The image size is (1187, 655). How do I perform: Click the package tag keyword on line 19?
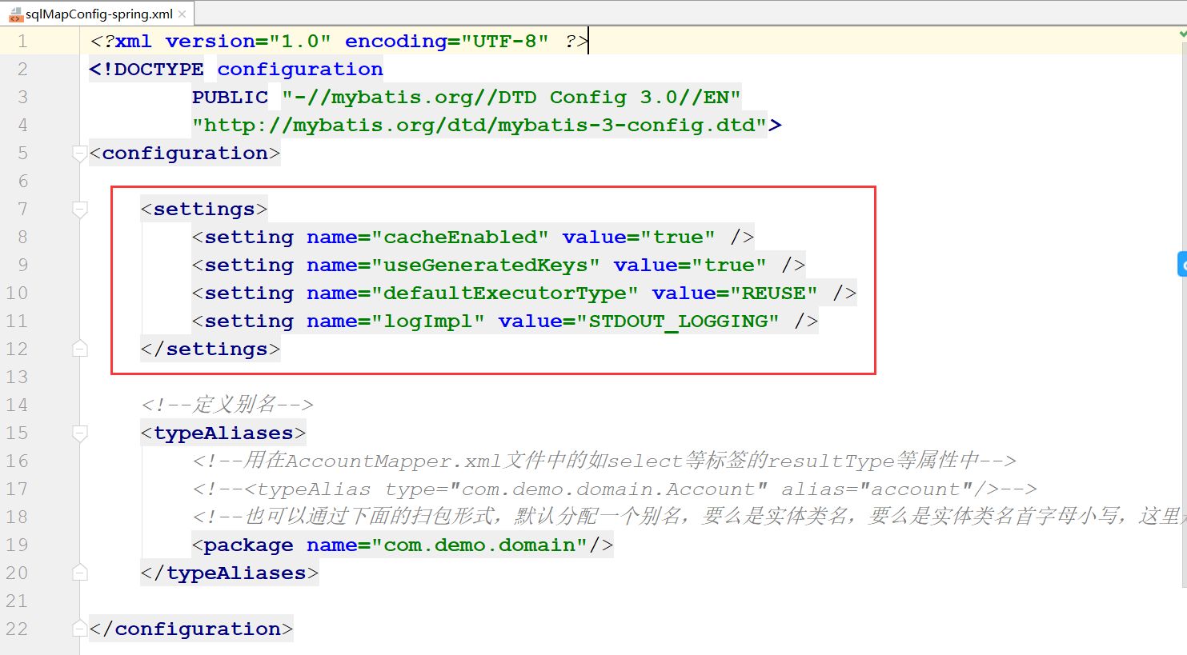(248, 545)
